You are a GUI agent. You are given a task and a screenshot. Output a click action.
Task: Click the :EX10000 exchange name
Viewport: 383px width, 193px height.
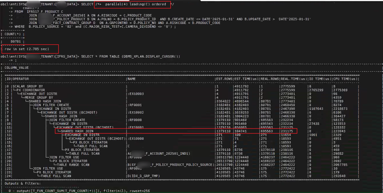(136, 139)
